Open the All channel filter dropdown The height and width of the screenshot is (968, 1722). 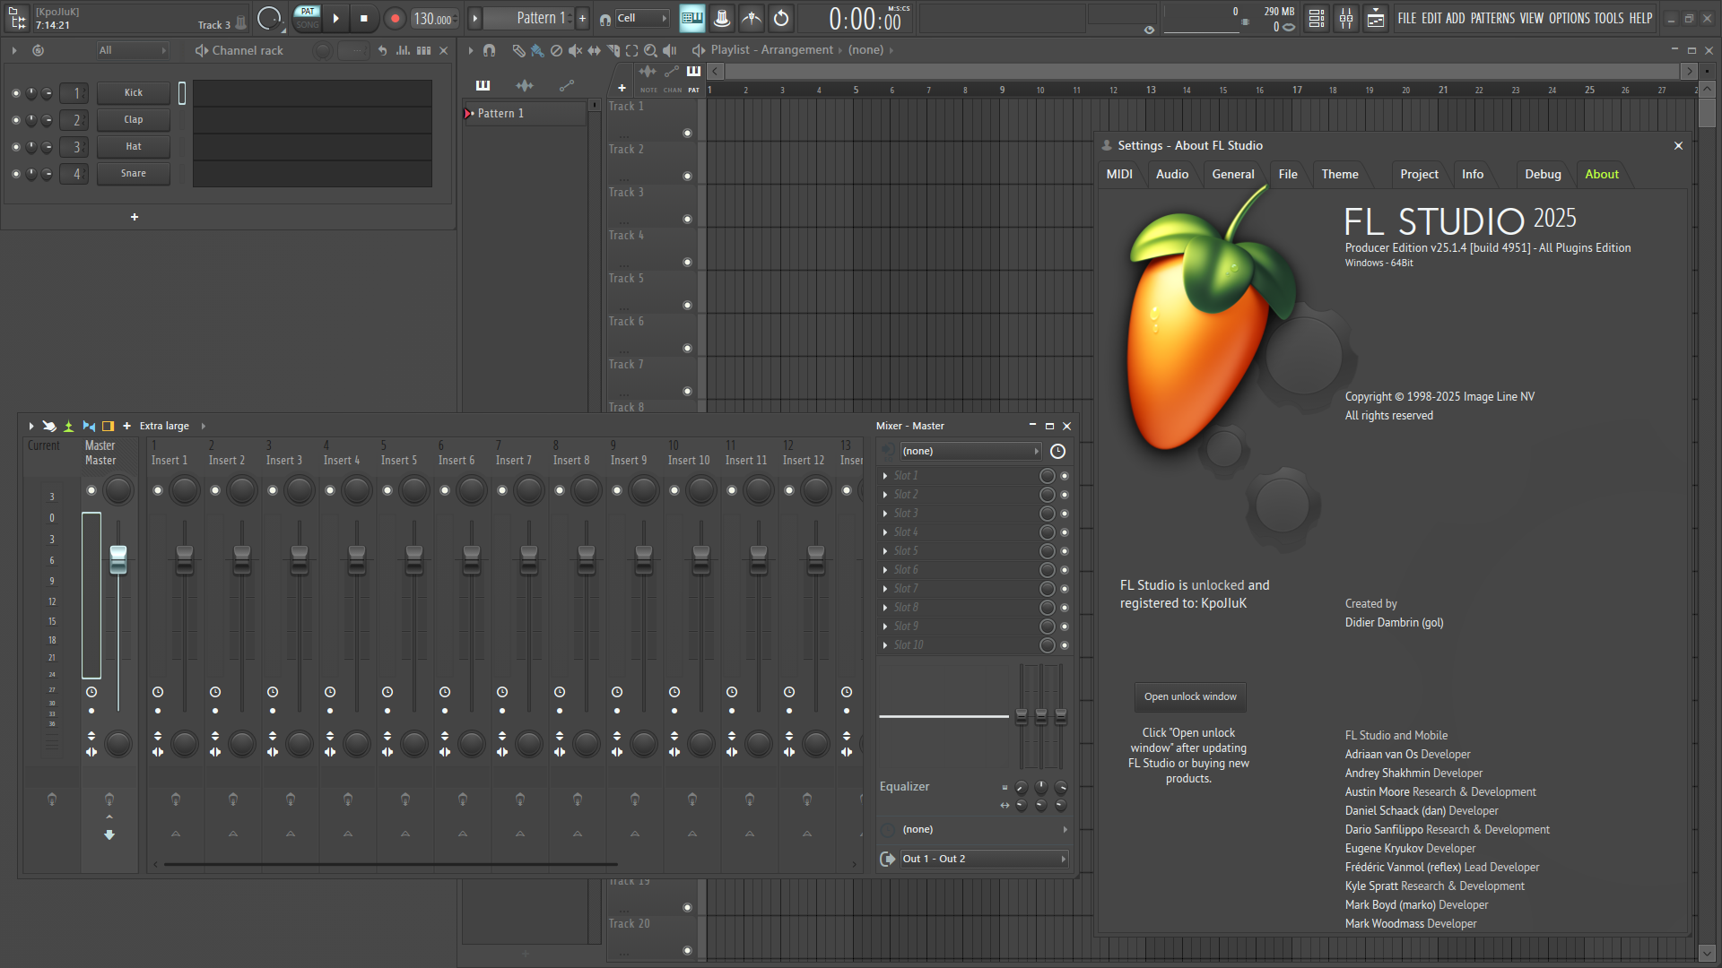(132, 50)
